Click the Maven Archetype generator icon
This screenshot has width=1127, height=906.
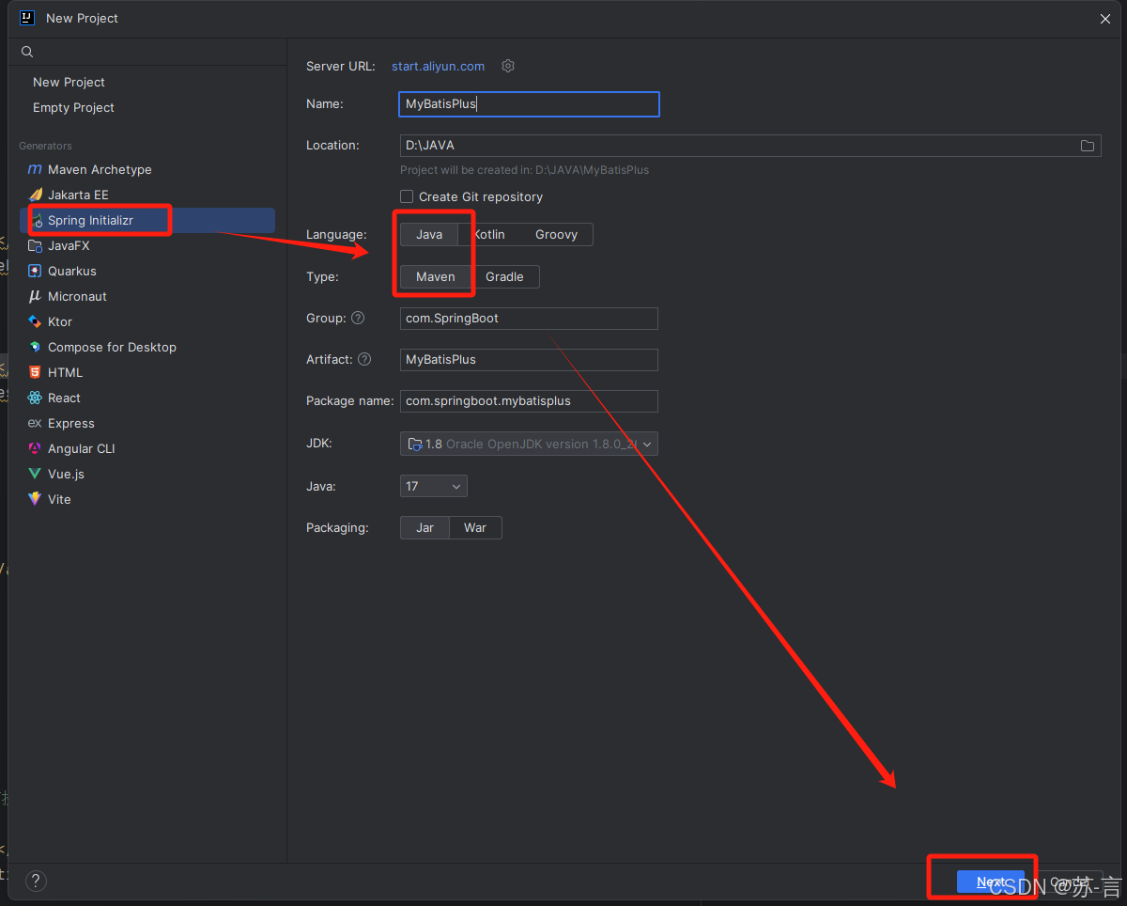(x=35, y=169)
